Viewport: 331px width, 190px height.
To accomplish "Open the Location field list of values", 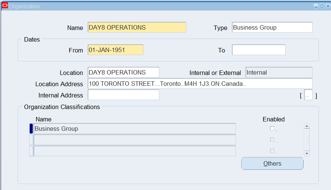I will (124, 72).
